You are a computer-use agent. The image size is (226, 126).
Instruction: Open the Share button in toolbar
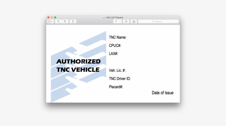73,22
